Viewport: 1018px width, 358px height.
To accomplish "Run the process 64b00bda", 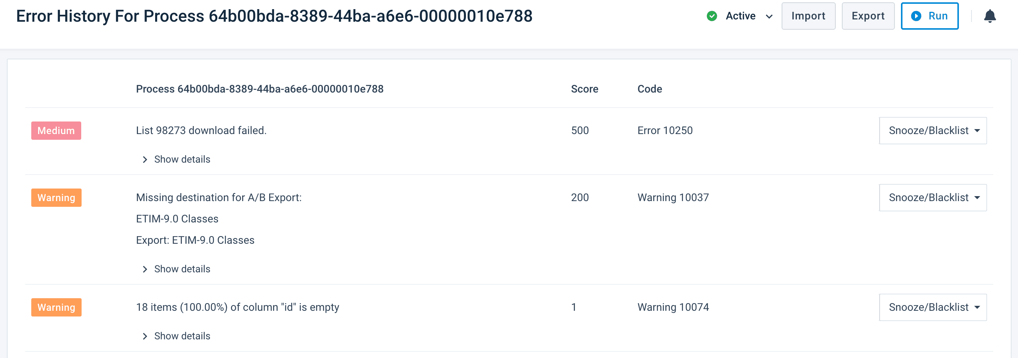I will [930, 16].
